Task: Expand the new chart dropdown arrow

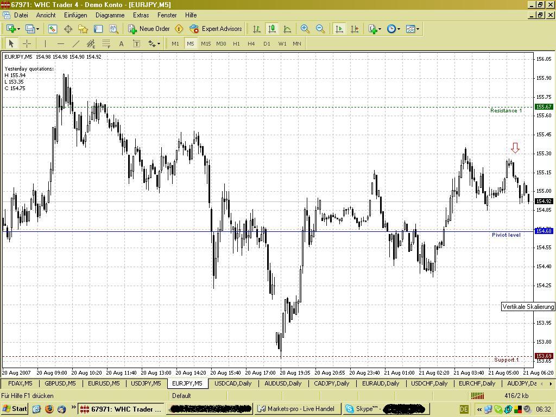Action: click(18, 29)
